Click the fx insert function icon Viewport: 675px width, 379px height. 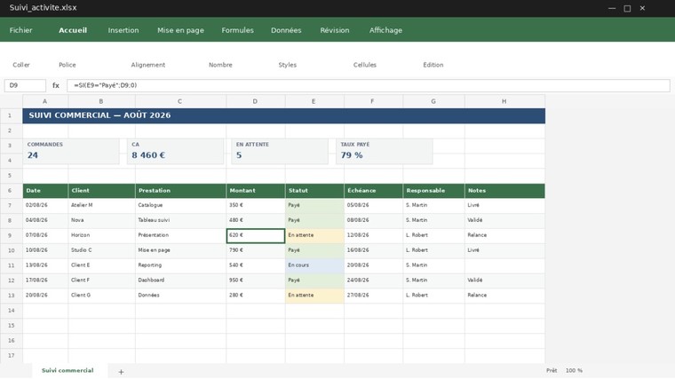[56, 85]
